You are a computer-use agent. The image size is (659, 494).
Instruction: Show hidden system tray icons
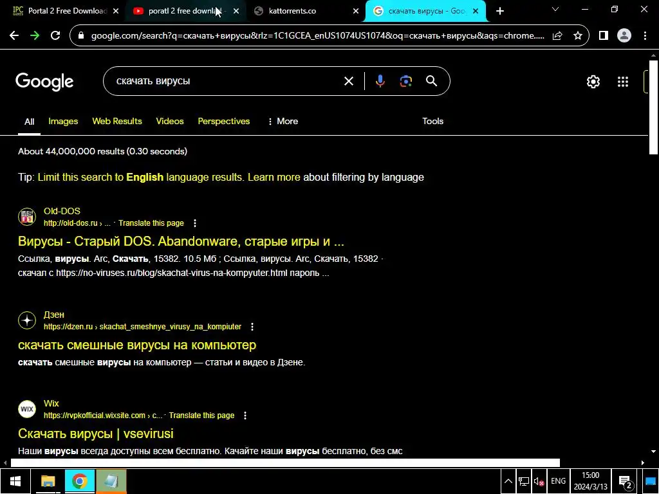(508, 481)
